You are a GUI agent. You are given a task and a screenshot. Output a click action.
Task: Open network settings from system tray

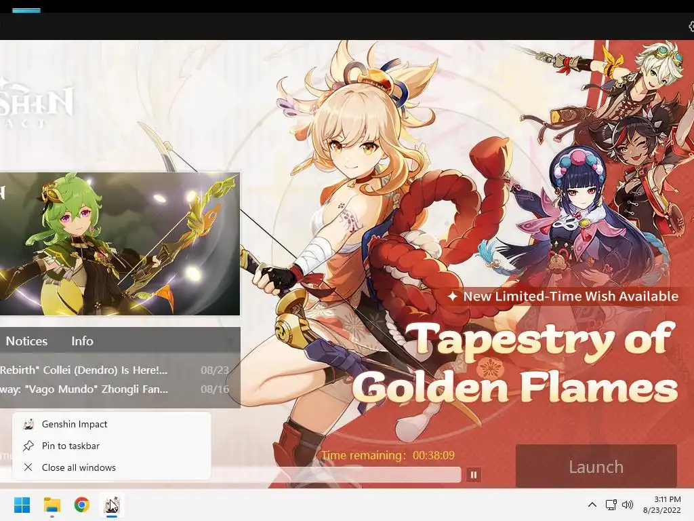coord(611,505)
